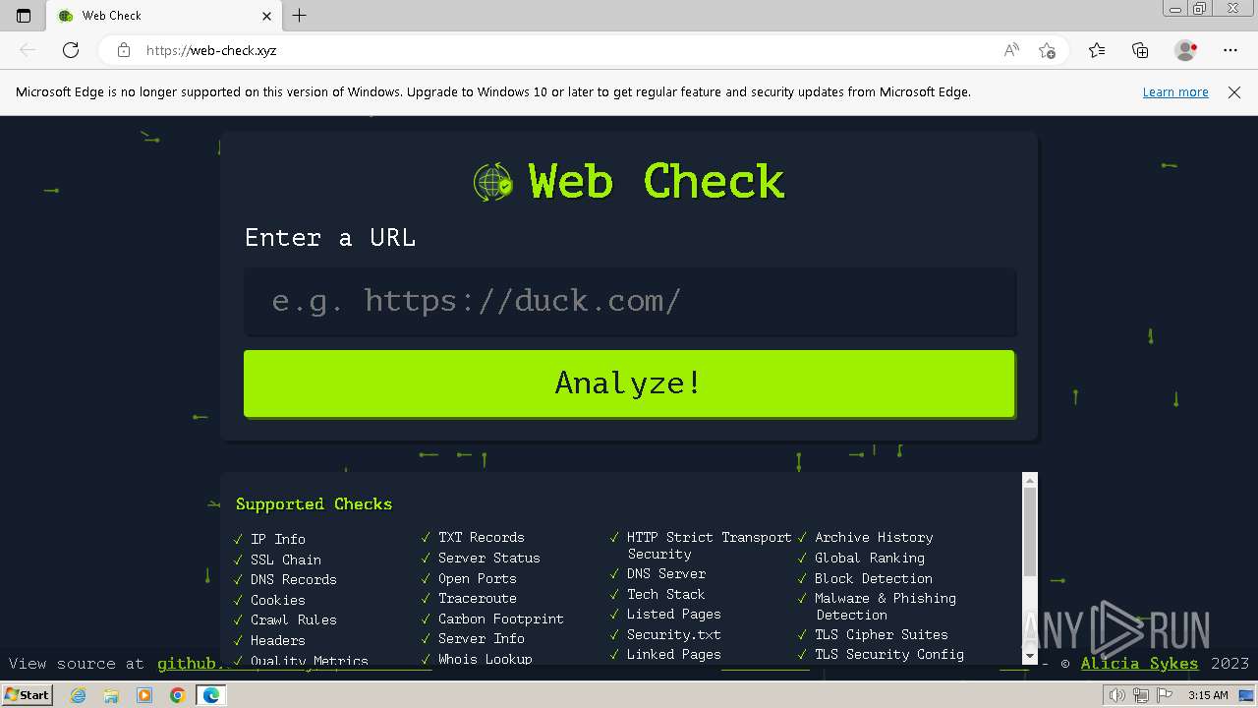This screenshot has height=708, width=1258.
Task: Activate the Read aloud icon
Action: [x=1011, y=50]
